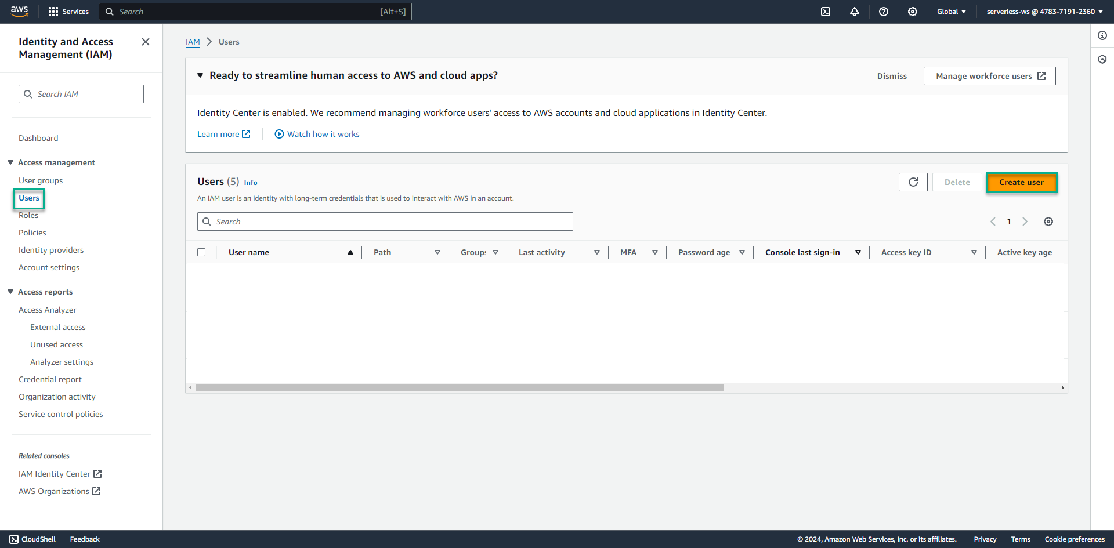Image resolution: width=1114 pixels, height=548 pixels.
Task: Focus the top AWS search bar
Action: tap(255, 12)
